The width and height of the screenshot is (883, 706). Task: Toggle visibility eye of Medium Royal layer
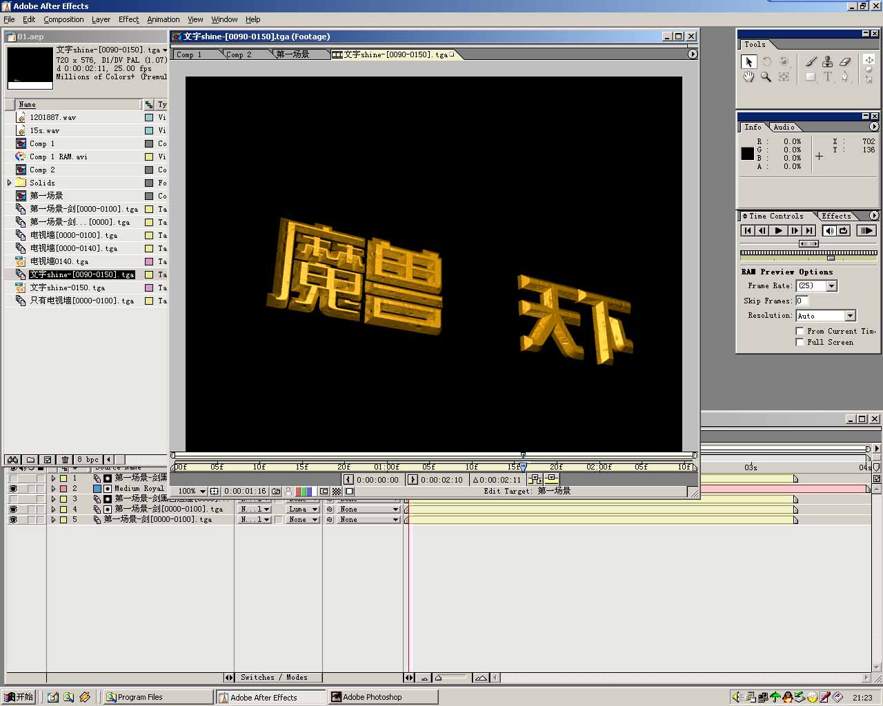pyautogui.click(x=12, y=488)
